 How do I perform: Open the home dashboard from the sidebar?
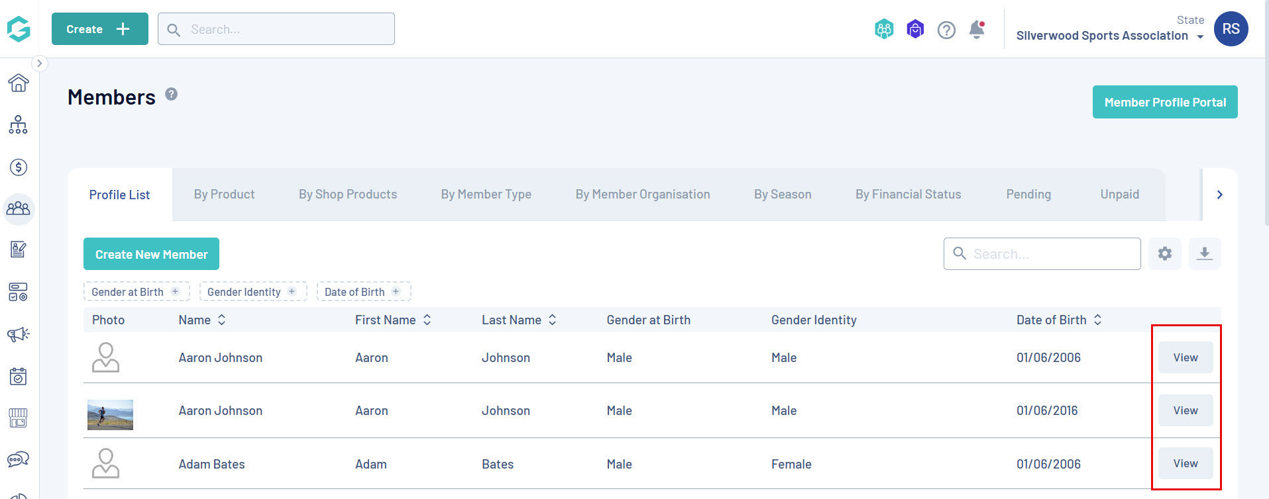pyautogui.click(x=19, y=83)
